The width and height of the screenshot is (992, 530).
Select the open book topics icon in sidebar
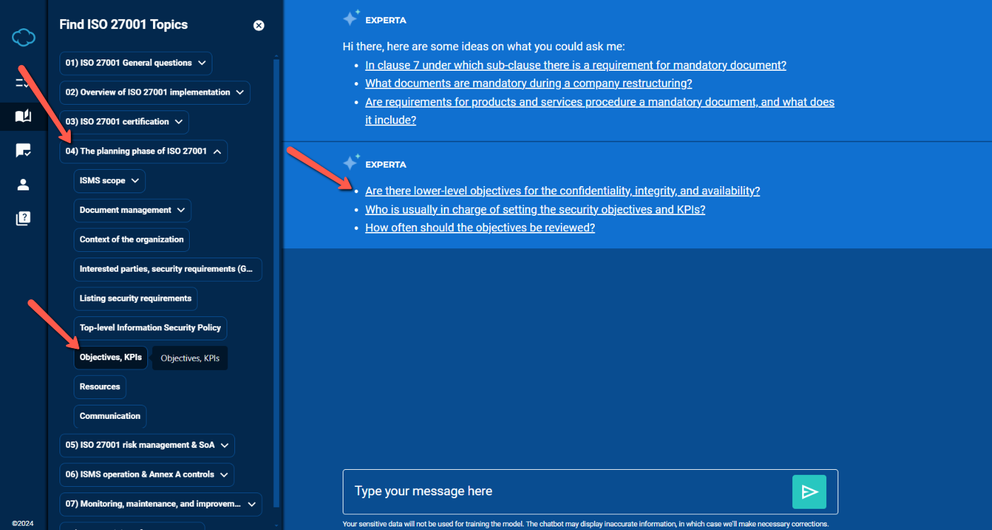pos(23,116)
